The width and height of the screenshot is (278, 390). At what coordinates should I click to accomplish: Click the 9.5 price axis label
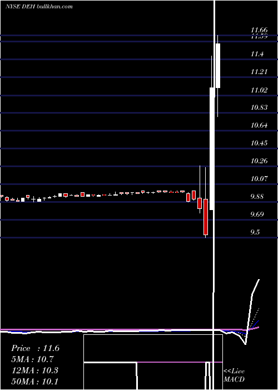point(255,232)
